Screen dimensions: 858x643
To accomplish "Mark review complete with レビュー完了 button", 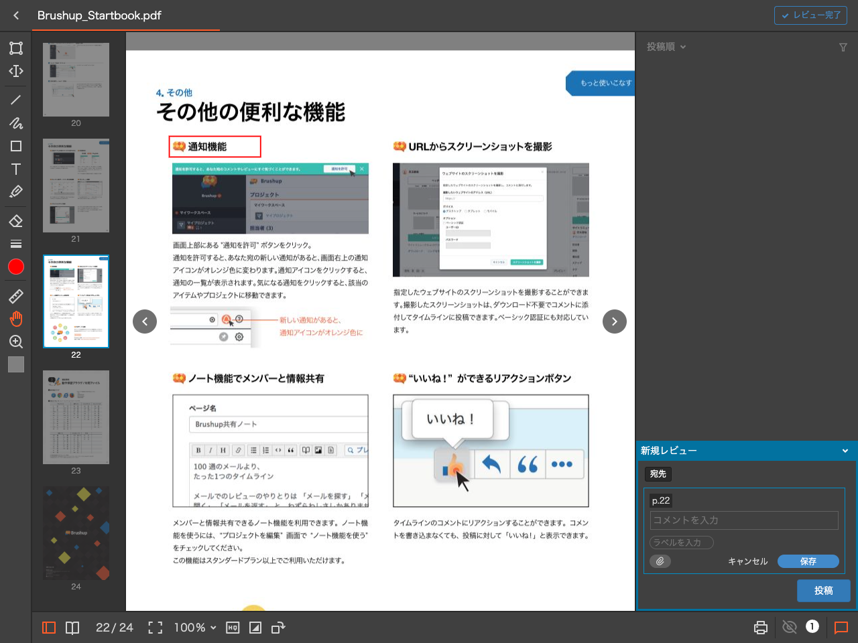I will pyautogui.click(x=810, y=15).
